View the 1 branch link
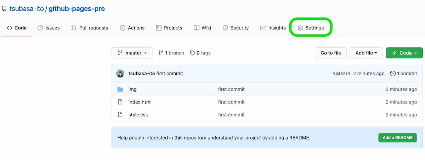 (171, 53)
